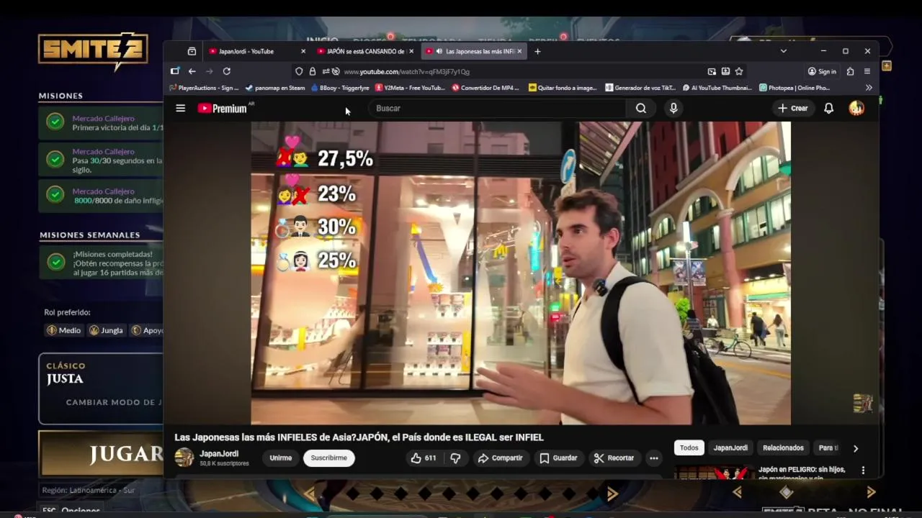
Task: Mute the playing Las Japonesas tab audio
Action: click(439, 51)
